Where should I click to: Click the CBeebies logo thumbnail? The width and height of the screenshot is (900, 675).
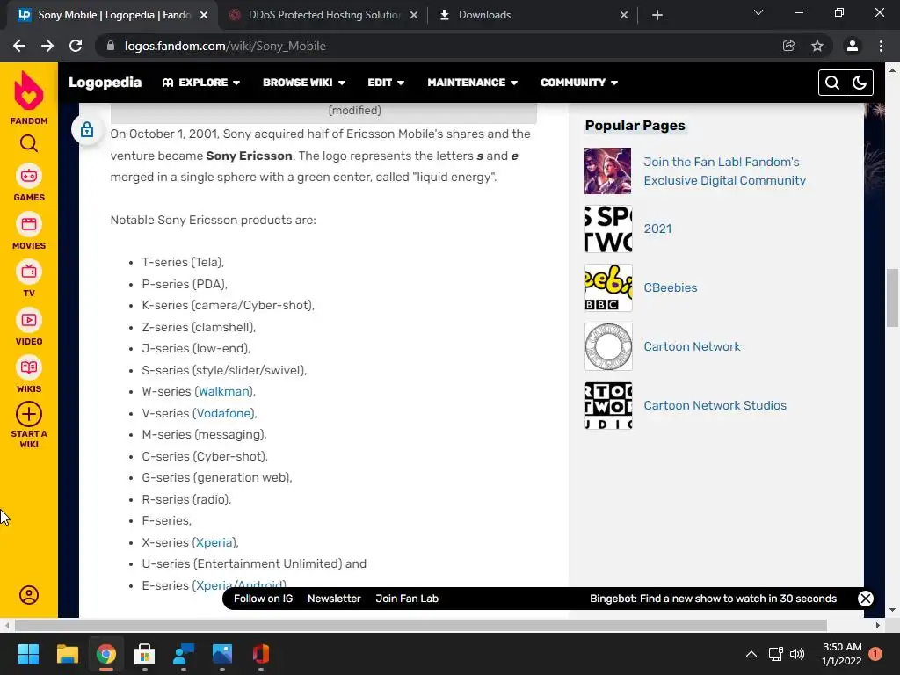tap(608, 287)
